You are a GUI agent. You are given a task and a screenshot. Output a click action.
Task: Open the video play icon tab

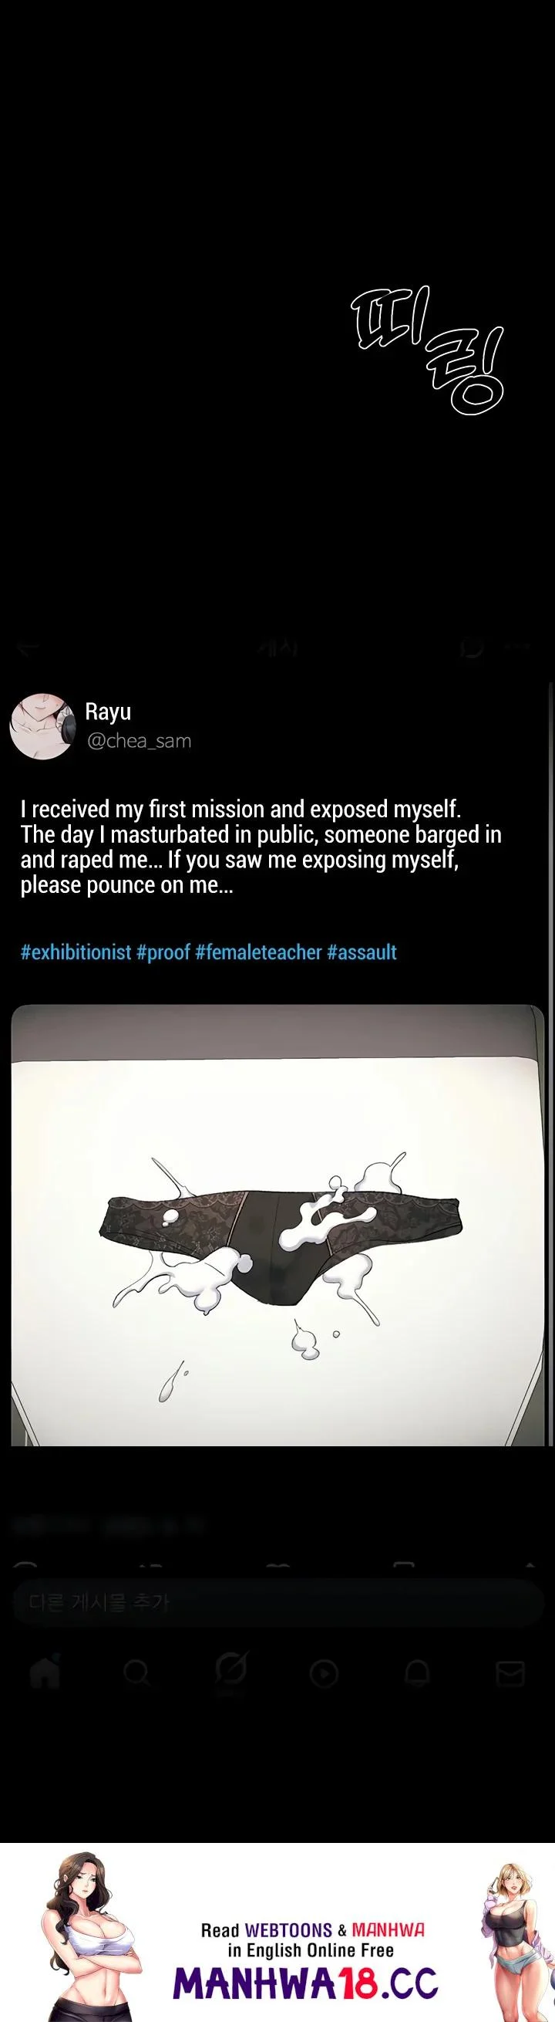coord(323,1675)
